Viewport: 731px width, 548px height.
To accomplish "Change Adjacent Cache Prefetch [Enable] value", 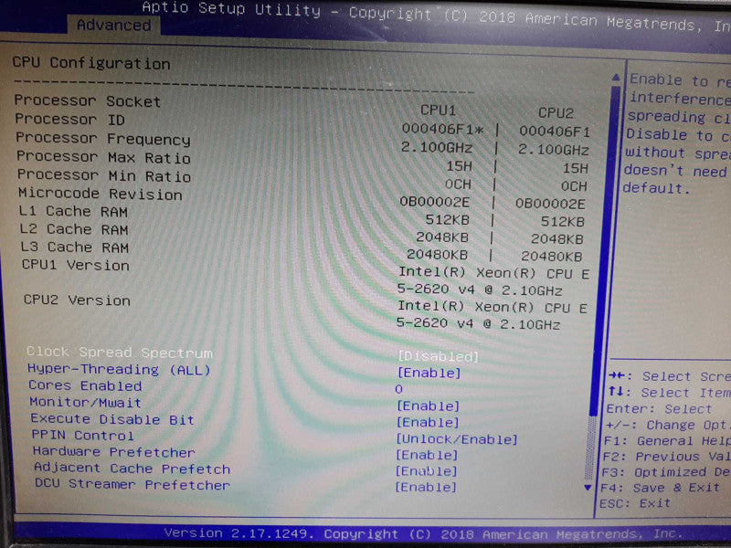I will tap(426, 471).
